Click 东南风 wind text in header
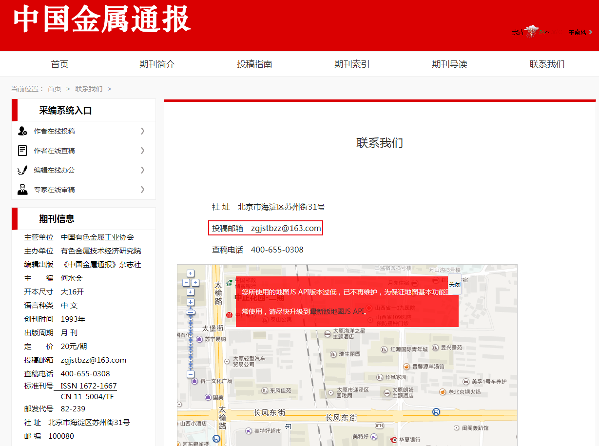Screen dimensions: 599x446 pyautogui.click(x=577, y=32)
